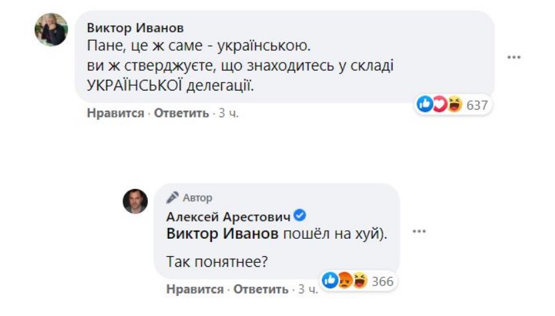
Task: Like Виктор Иванов's comment with Нравится
Action: pyautogui.click(x=115, y=113)
